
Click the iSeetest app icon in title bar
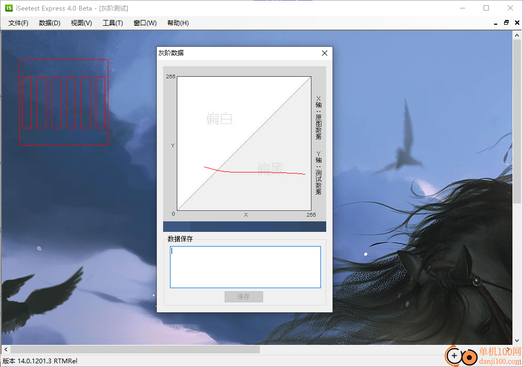coord(8,8)
